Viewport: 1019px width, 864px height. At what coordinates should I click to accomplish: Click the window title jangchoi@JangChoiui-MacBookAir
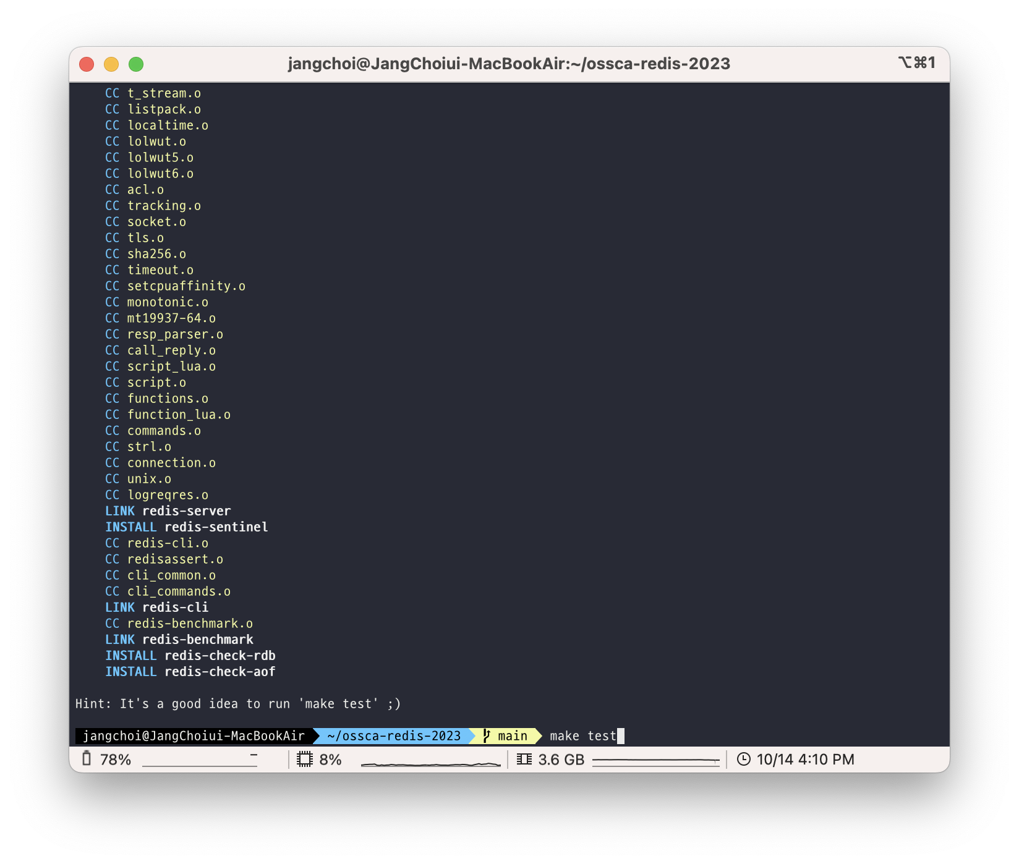coord(509,64)
